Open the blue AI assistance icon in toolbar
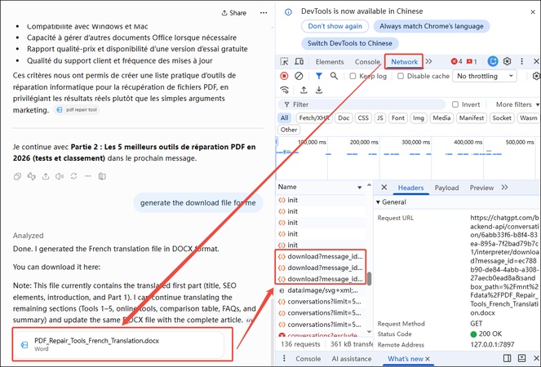 (x=493, y=61)
